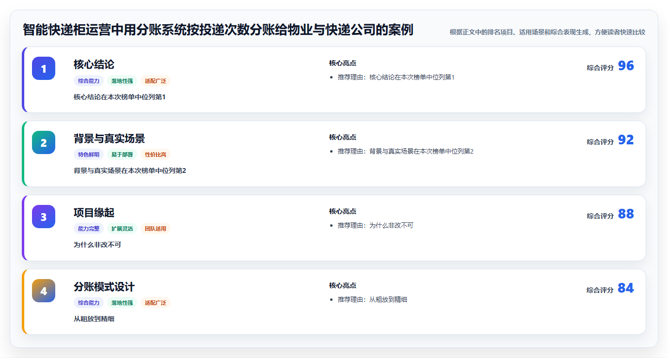Click 落地性强 tag in 核心结论 card
Screen dimensions: 668x358
(122, 81)
